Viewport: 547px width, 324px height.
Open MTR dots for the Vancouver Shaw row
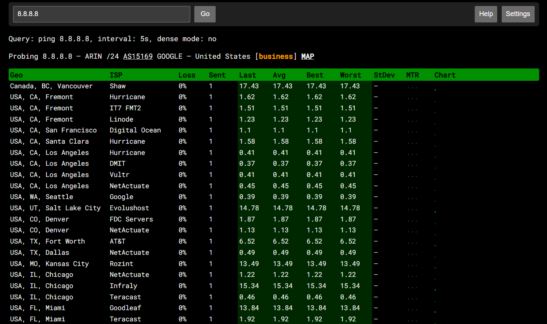tap(412, 88)
